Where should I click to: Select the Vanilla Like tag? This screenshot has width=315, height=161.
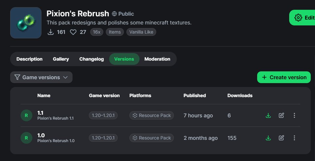pyautogui.click(x=141, y=32)
